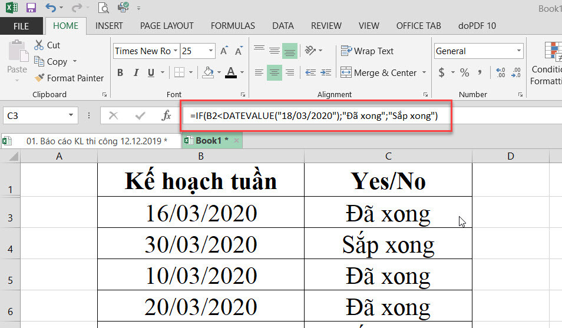Expand the borders dropdown arrow
The image size is (562, 328).
(191, 72)
